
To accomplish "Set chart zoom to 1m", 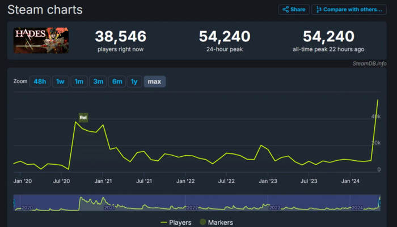I will pos(79,82).
